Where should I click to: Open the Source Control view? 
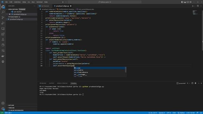pyautogui.click(x=3, y=18)
